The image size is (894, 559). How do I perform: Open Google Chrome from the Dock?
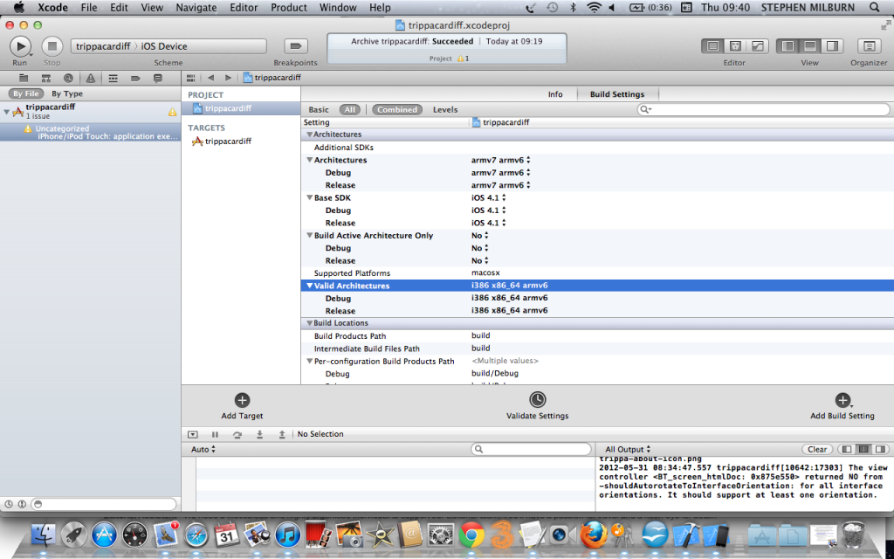click(472, 535)
